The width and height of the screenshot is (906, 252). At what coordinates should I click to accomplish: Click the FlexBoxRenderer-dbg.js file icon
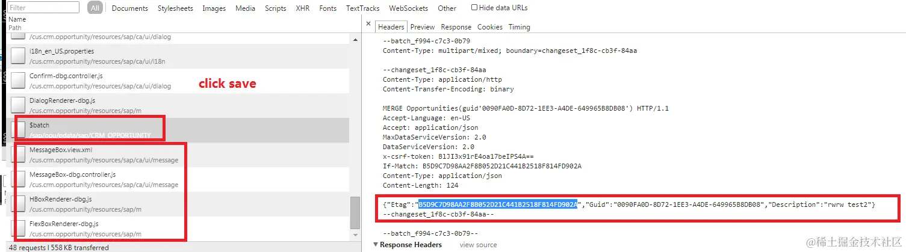tap(19, 229)
